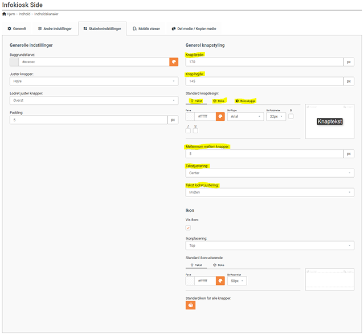Tick the italic (I) checkbox for button text
Image resolution: width=364 pixels, height=335 pixels.
coord(189,130)
